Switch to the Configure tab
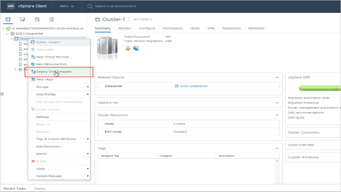This screenshot has height=192, width=341. [x=147, y=28]
